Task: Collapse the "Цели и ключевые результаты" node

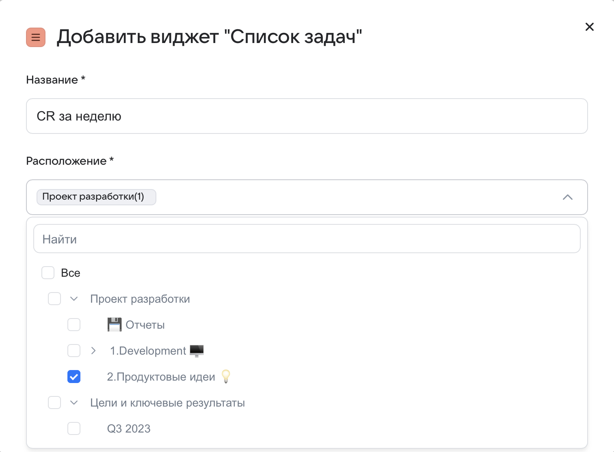Action: point(74,402)
